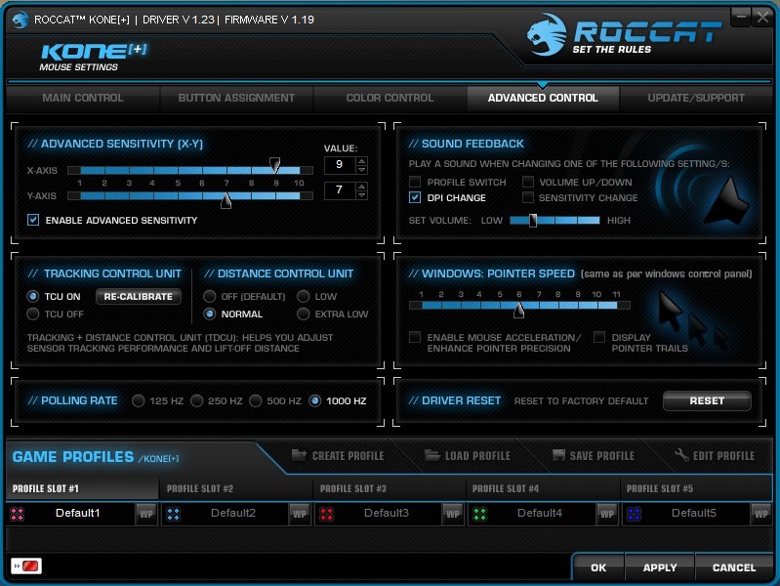This screenshot has height=586, width=780.
Task: Click the Default1 profile color dots icon
Action: [18, 515]
